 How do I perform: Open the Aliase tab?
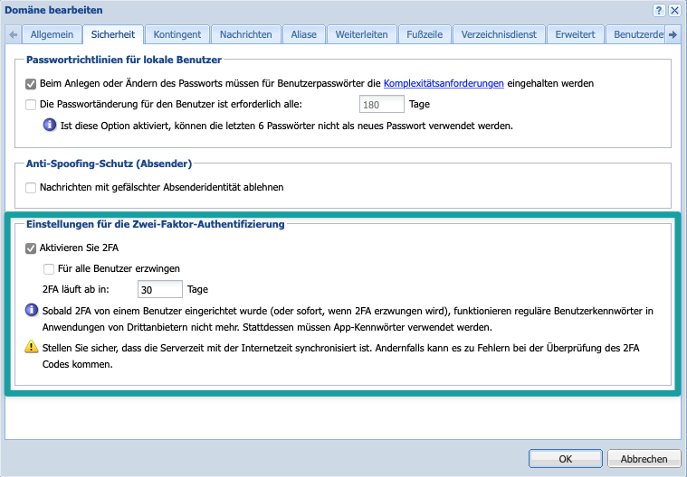pyautogui.click(x=303, y=34)
